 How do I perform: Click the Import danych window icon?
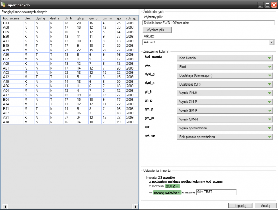[3, 5]
